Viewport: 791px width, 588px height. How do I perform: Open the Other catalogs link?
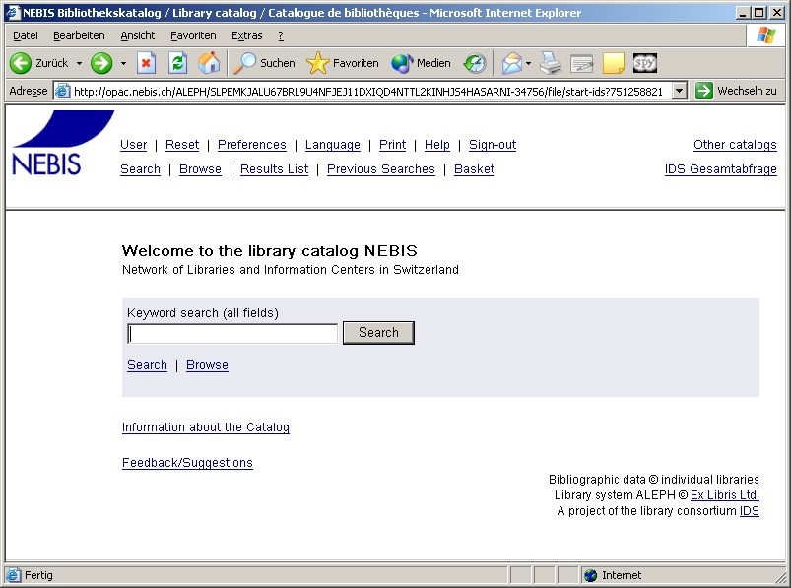point(735,145)
